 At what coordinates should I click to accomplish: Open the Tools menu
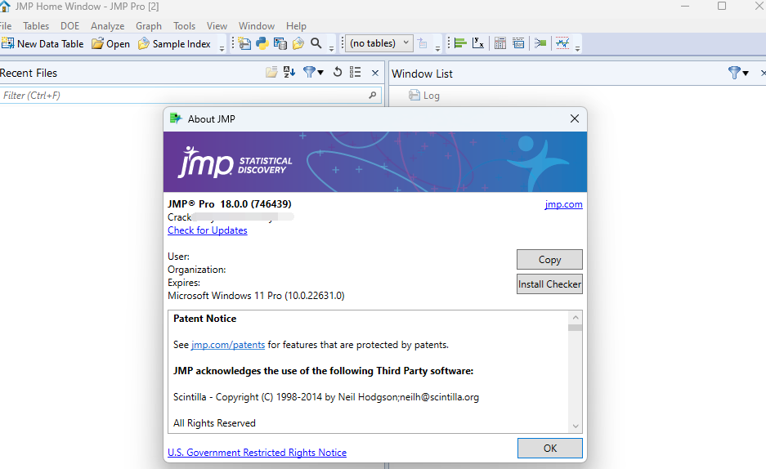pyautogui.click(x=184, y=26)
